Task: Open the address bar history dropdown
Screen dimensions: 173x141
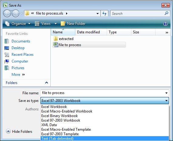Action: click(97, 14)
